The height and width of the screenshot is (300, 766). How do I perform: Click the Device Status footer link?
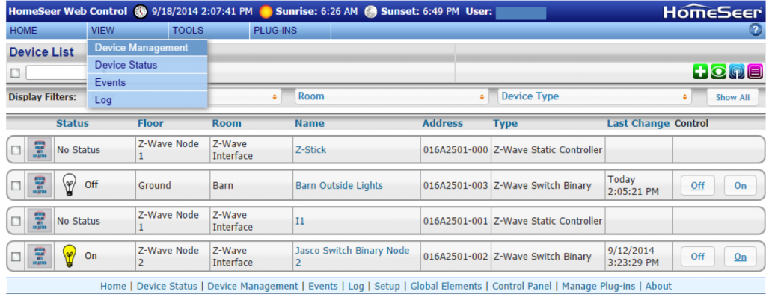click(x=167, y=287)
